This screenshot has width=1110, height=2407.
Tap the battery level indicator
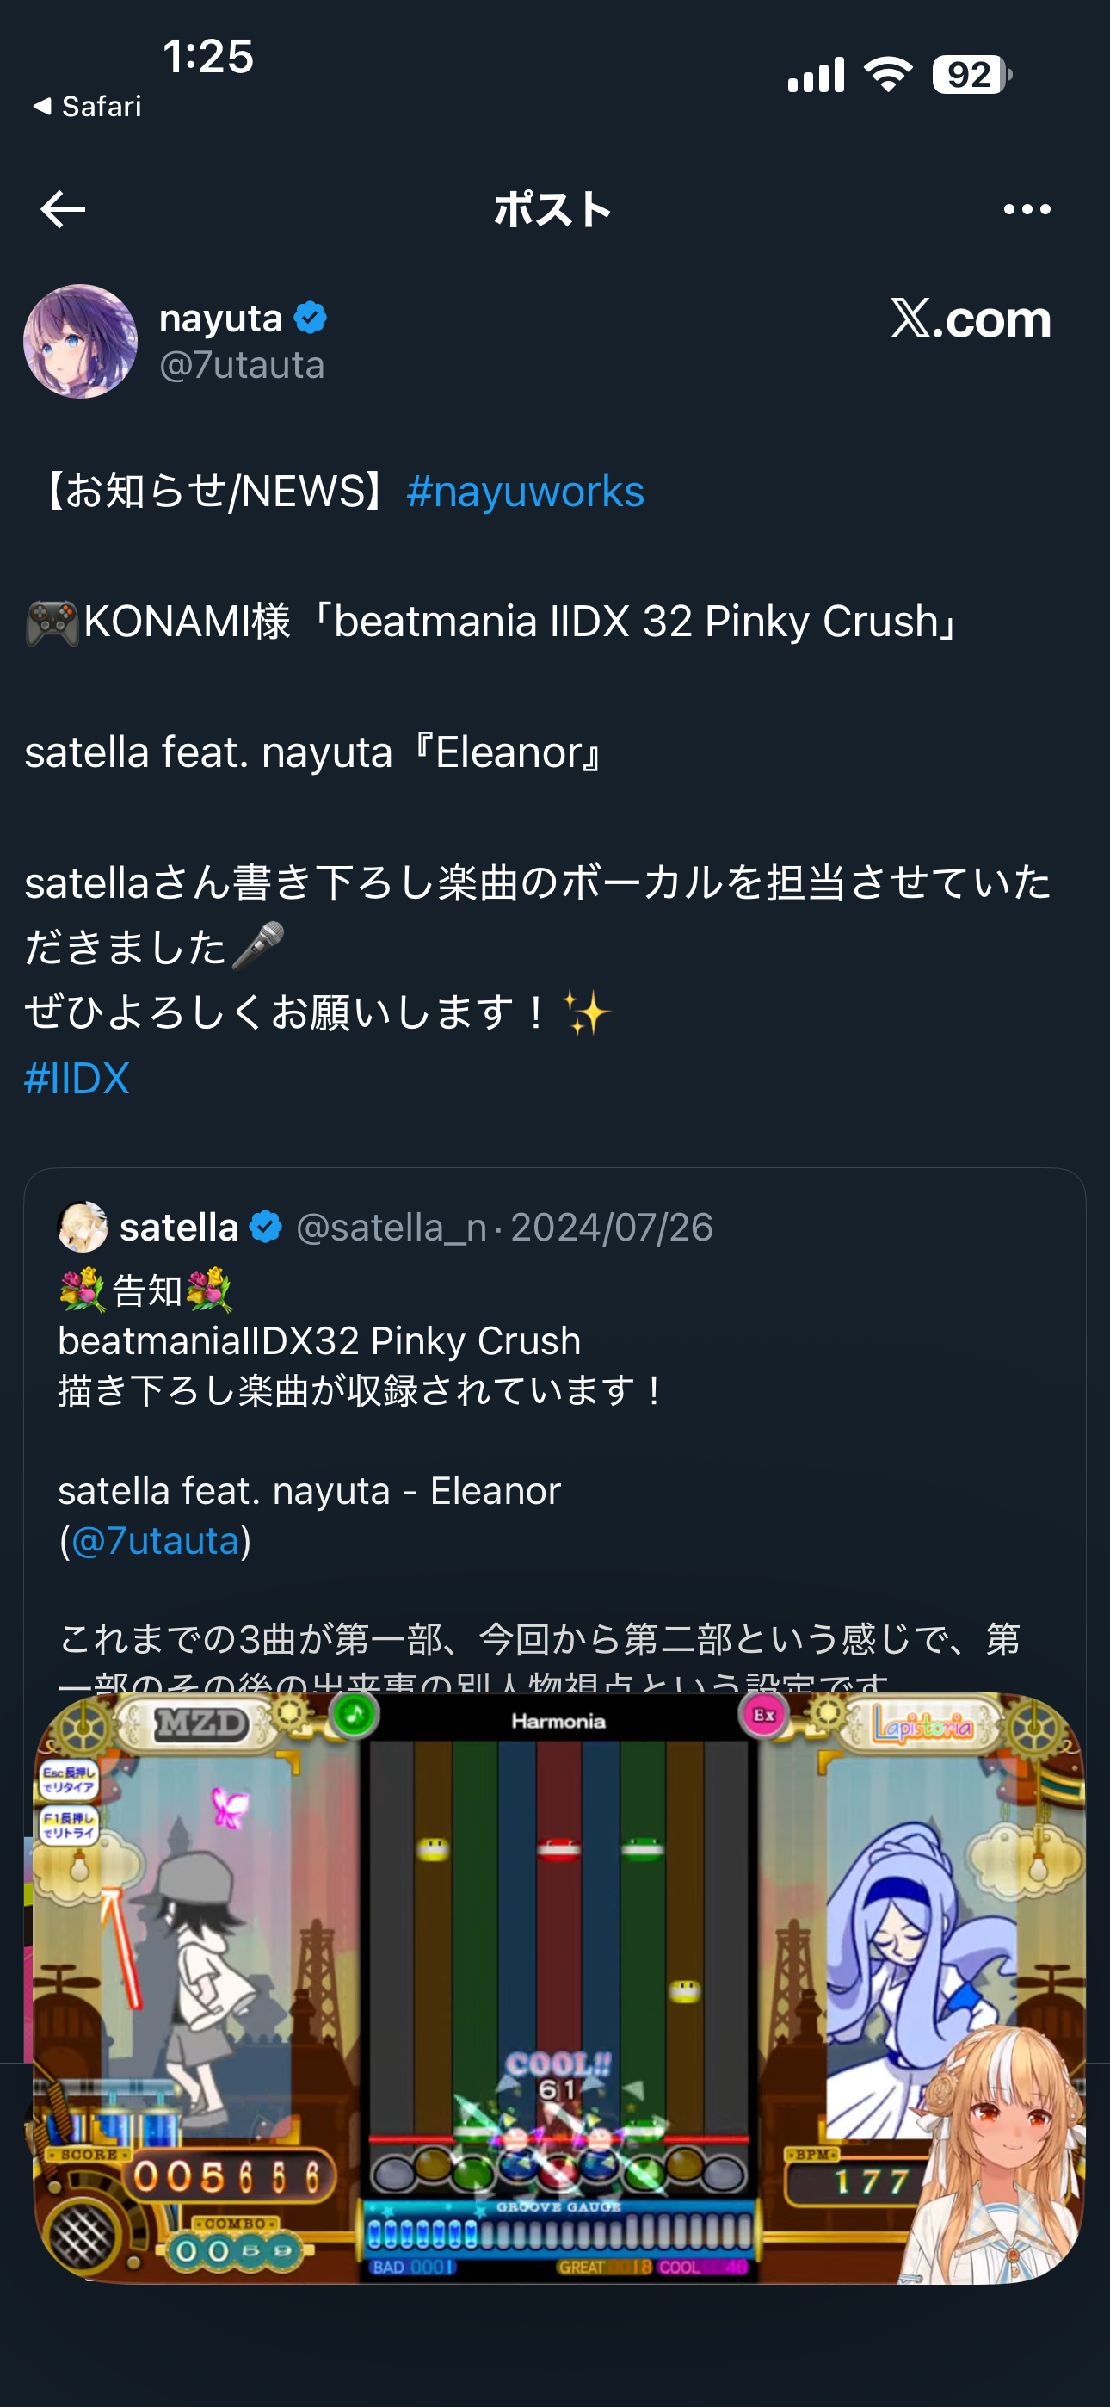pos(970,75)
